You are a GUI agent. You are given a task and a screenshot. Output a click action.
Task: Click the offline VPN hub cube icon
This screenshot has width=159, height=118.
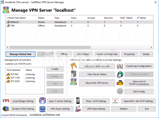(x=8, y=26)
